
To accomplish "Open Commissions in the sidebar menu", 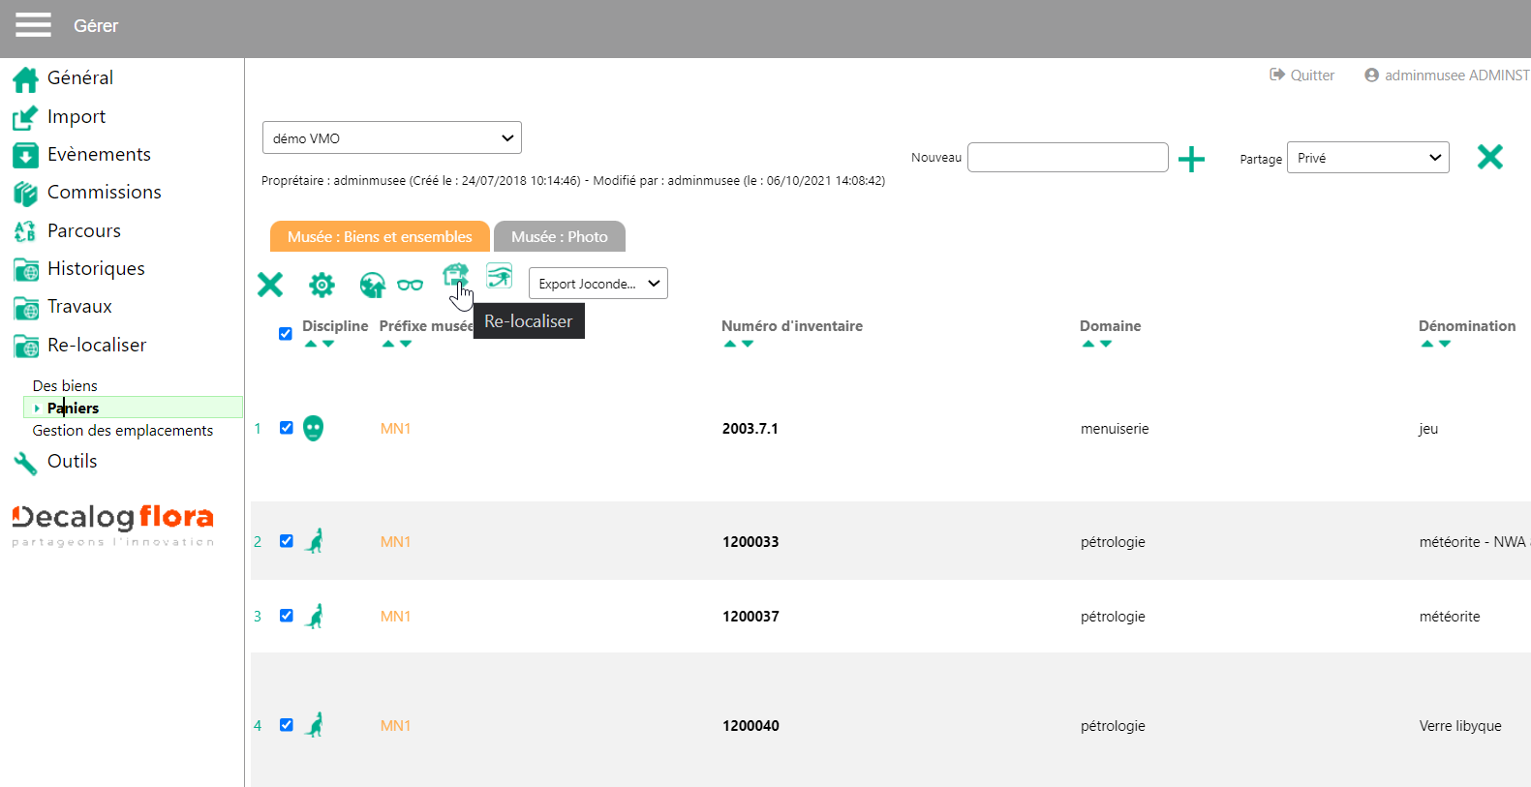I will (104, 193).
